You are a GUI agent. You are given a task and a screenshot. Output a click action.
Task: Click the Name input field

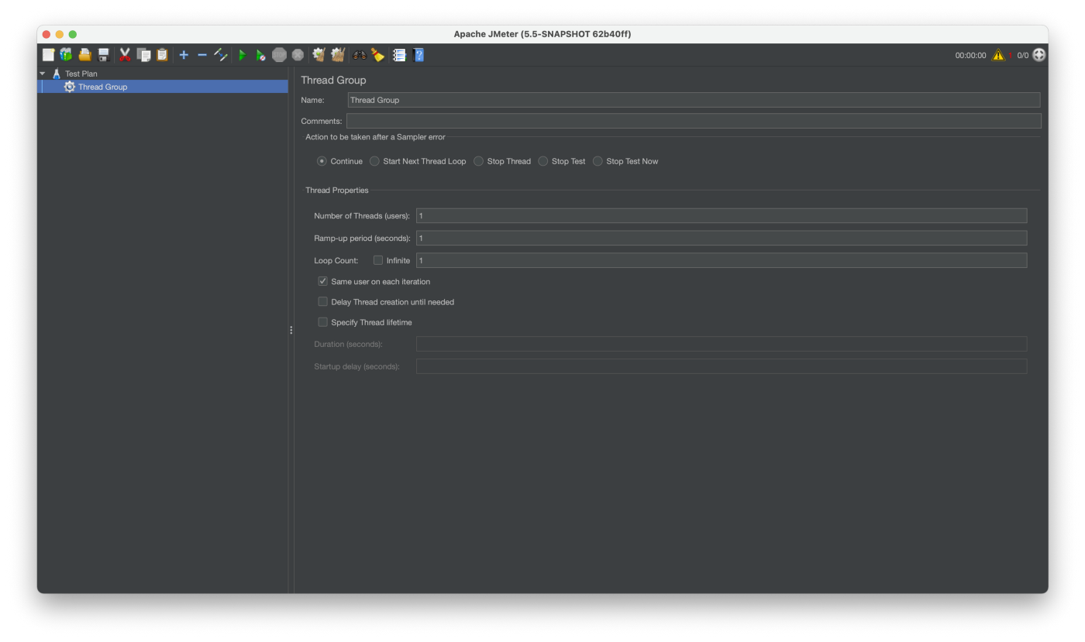point(694,100)
